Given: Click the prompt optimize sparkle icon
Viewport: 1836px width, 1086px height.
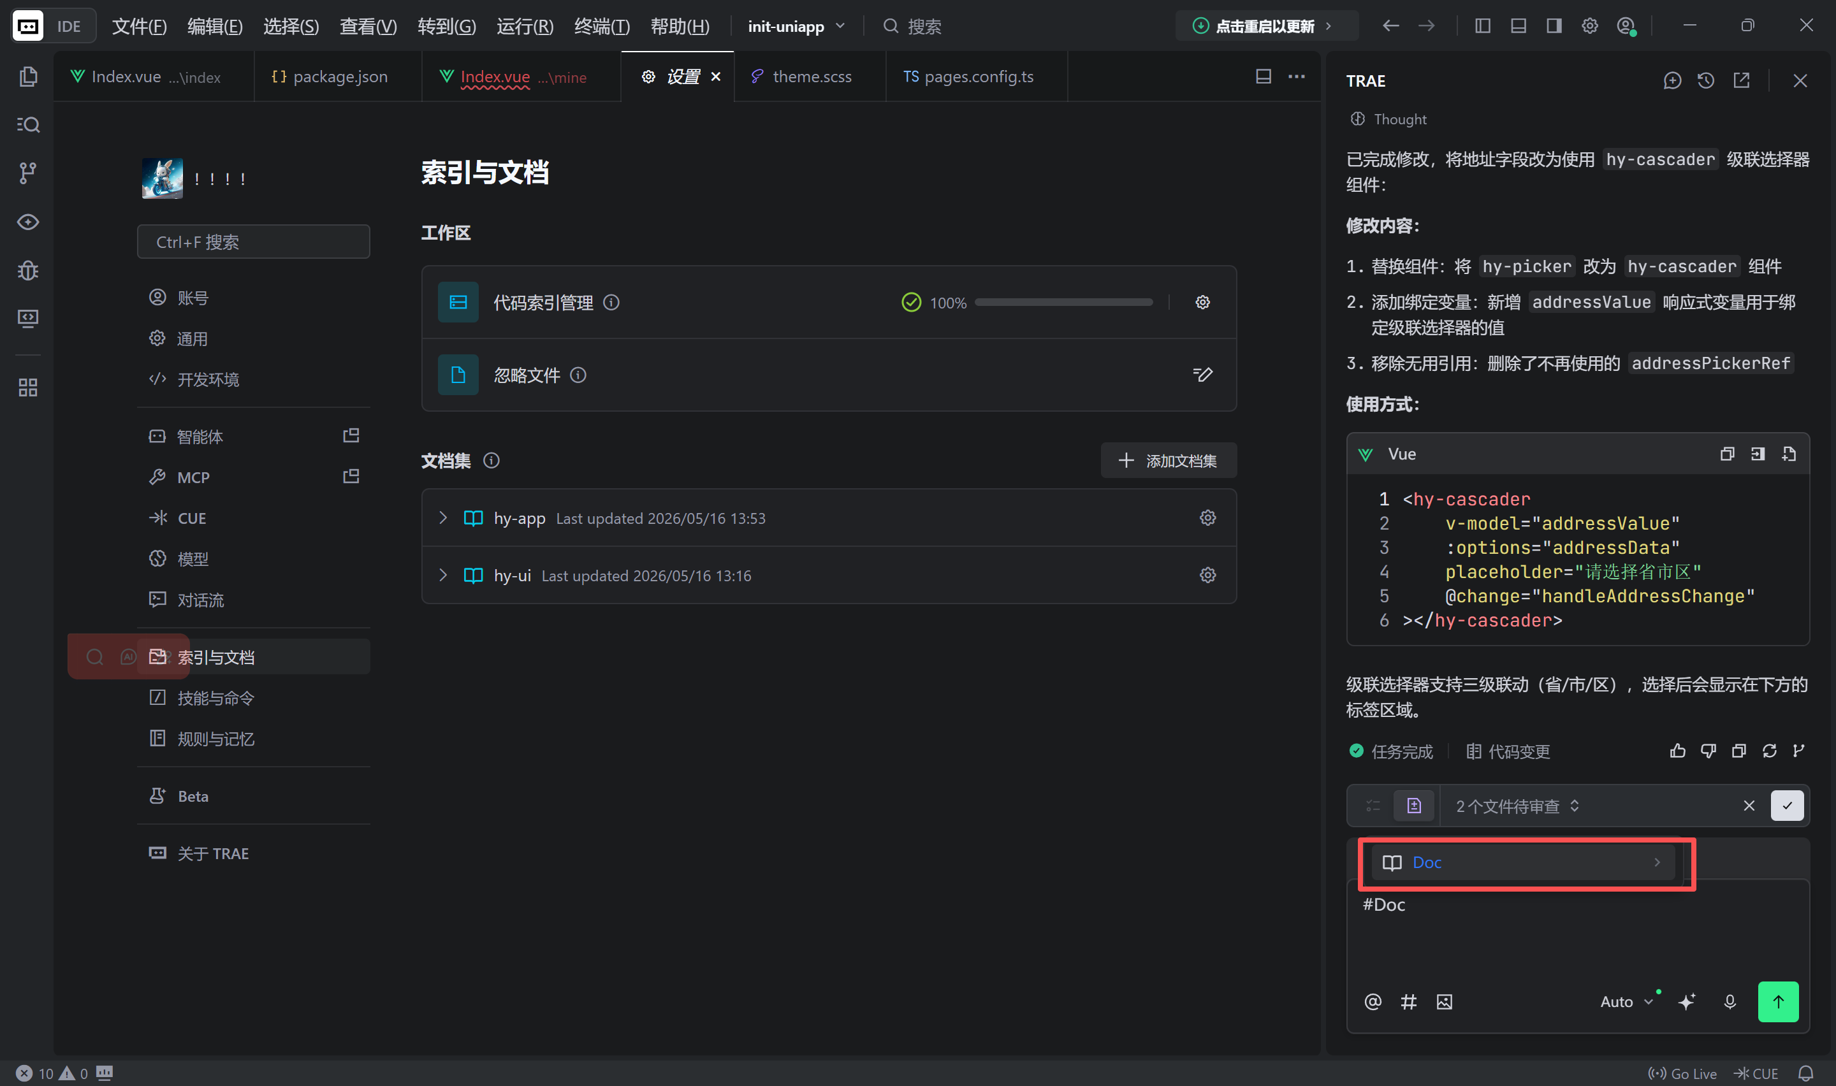Looking at the screenshot, I should click(1687, 1002).
